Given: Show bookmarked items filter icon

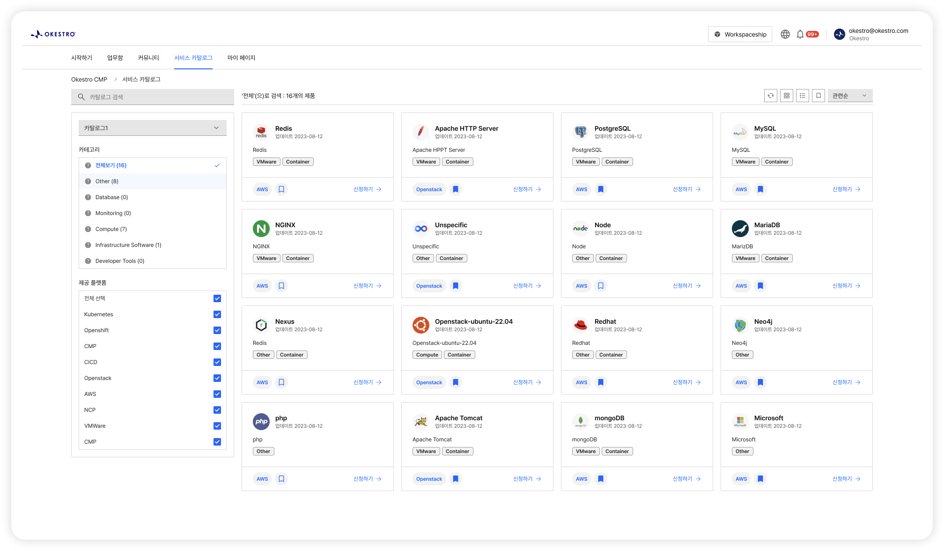Looking at the screenshot, I should [819, 96].
